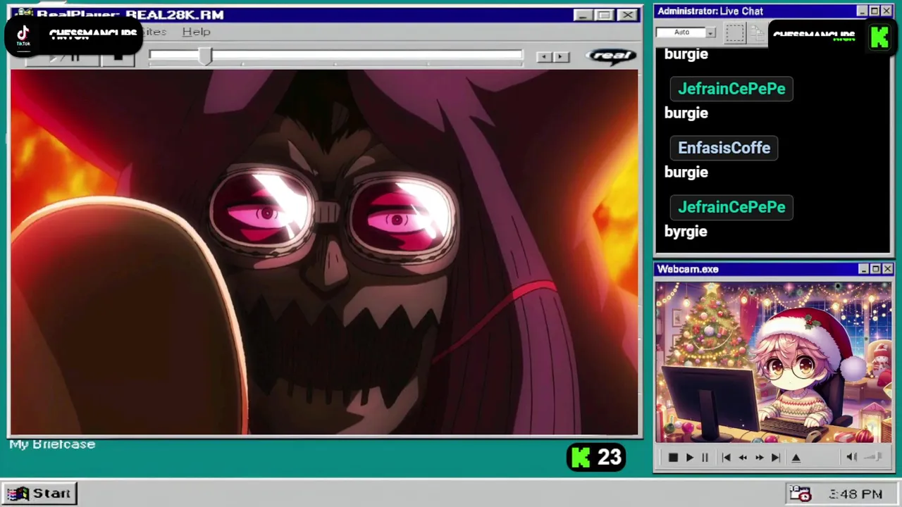Select the My Briefcase desktop label
Viewport: 902px width, 507px height.
(52, 444)
